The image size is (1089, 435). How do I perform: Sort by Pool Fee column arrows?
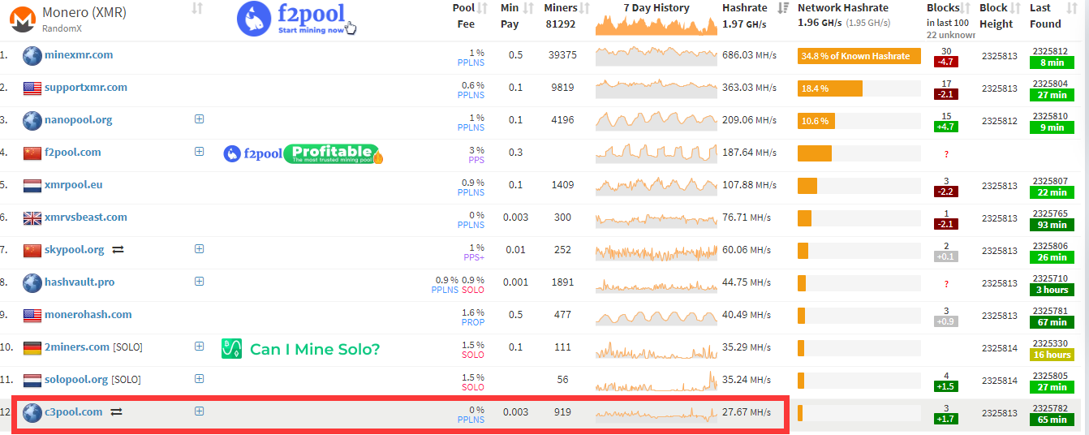click(483, 9)
